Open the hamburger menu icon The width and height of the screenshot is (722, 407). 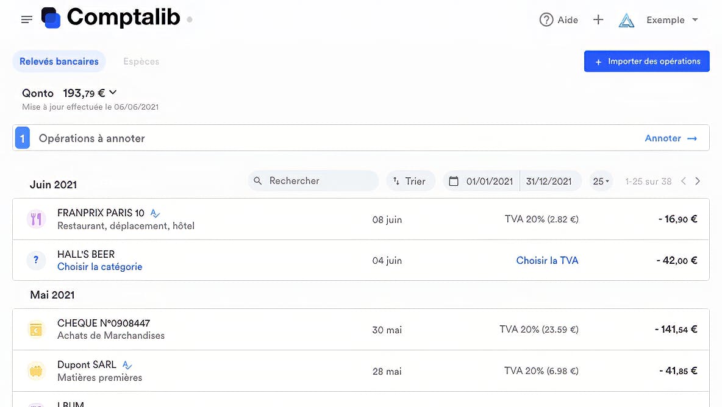click(x=26, y=19)
